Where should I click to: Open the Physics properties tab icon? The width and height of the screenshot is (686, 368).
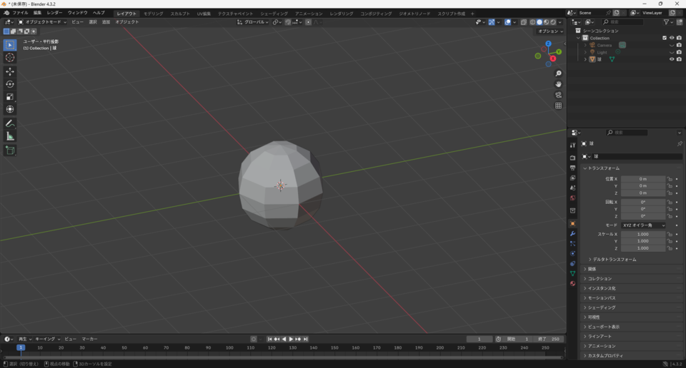click(572, 254)
